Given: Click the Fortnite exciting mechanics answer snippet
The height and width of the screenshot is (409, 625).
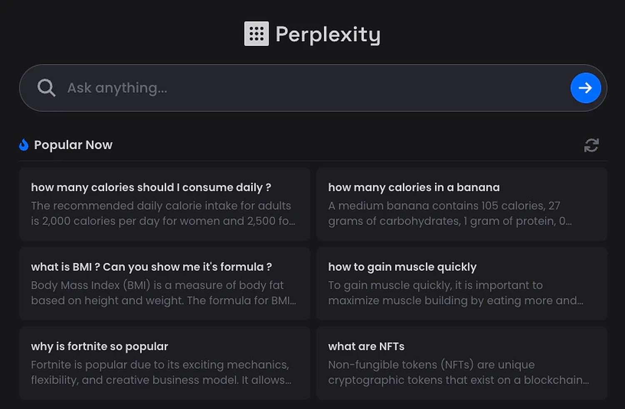Looking at the screenshot, I should pyautogui.click(x=160, y=372).
